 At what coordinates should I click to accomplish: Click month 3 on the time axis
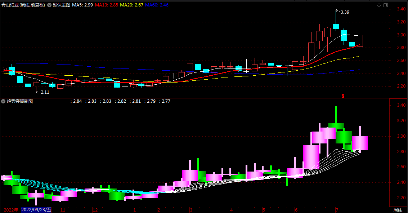[191, 210]
